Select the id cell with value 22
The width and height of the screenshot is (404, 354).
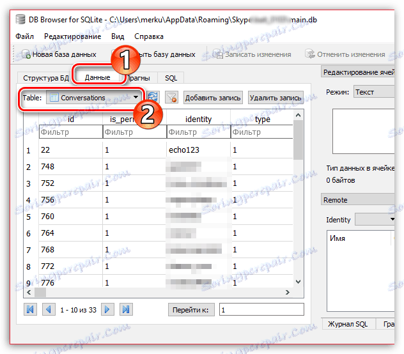(71, 150)
